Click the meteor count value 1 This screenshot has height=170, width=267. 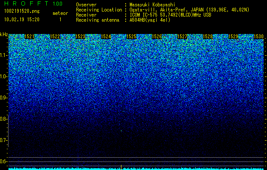click(60, 20)
